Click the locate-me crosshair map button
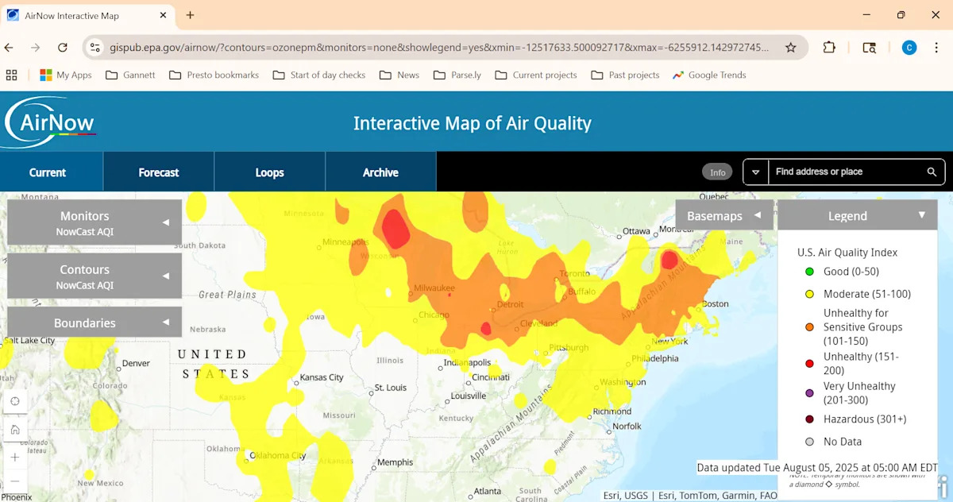 tap(15, 402)
